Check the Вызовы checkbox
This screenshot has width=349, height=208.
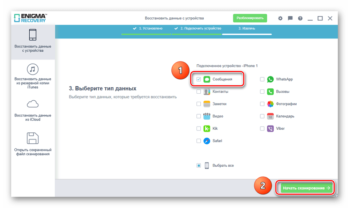coord(262,92)
